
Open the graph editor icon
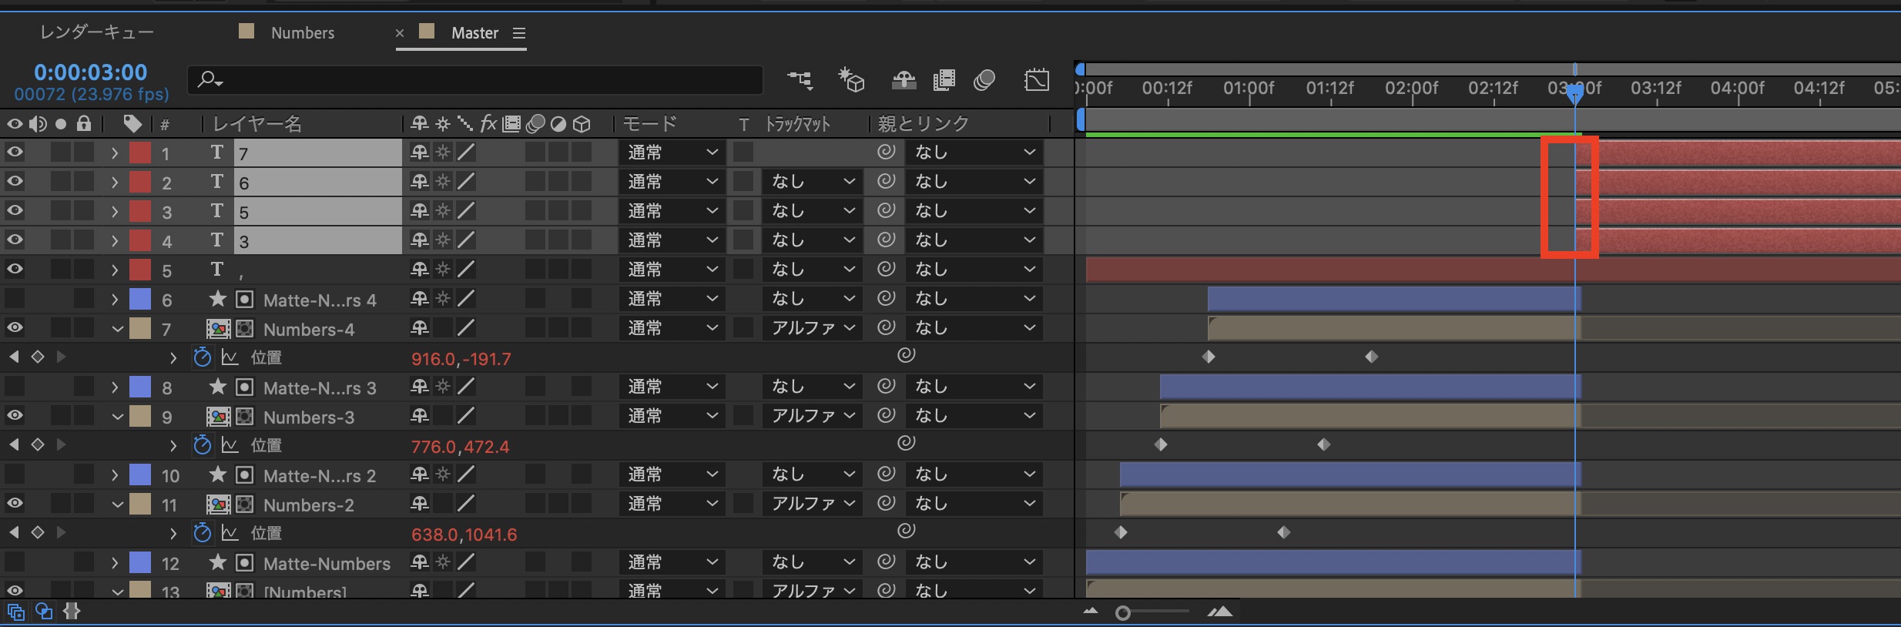(1037, 79)
